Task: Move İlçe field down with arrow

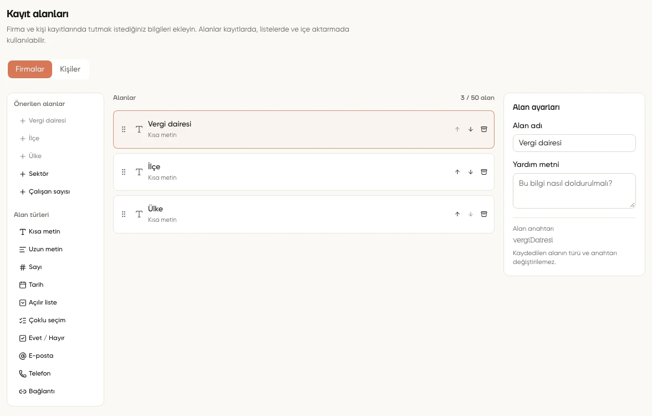Action: 470,172
